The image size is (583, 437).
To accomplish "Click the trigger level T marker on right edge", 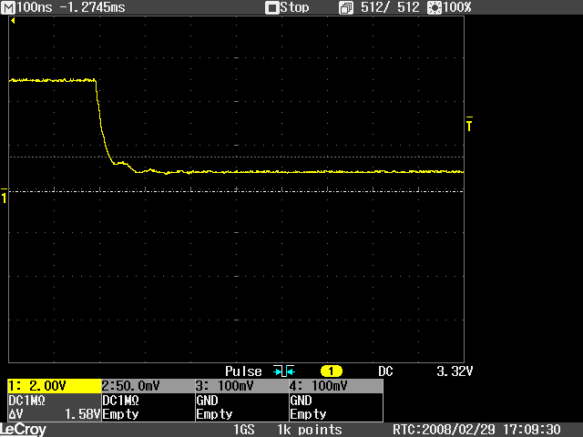I will 469,124.
